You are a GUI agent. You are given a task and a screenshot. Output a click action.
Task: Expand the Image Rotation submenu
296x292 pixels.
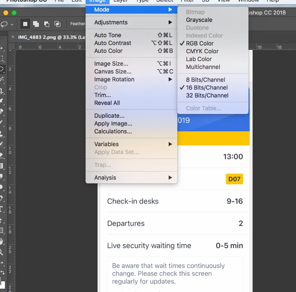pyautogui.click(x=131, y=79)
